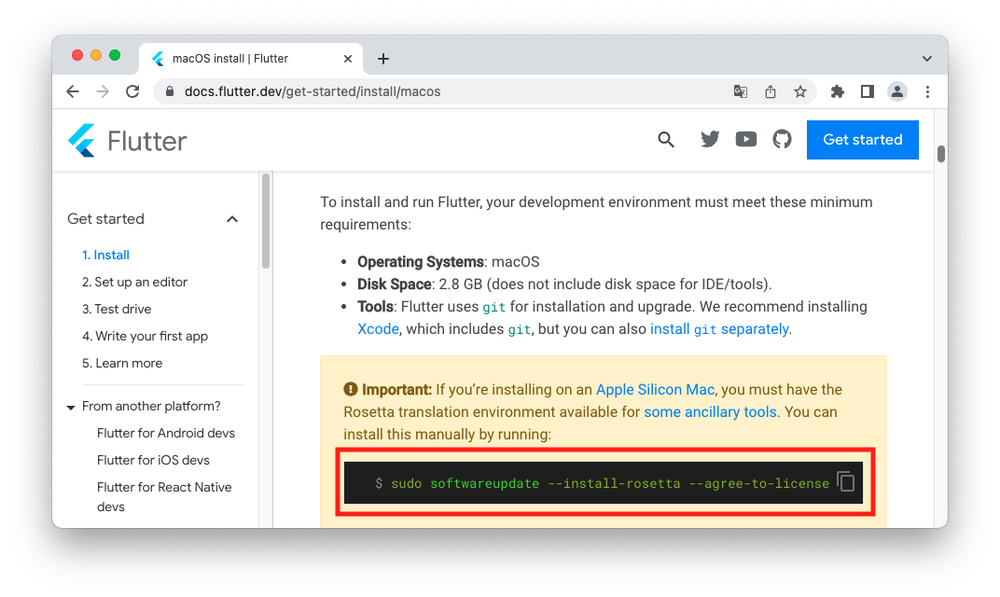The image size is (1000, 597).
Task: Toggle the browser side panel icon
Action: pos(868,91)
